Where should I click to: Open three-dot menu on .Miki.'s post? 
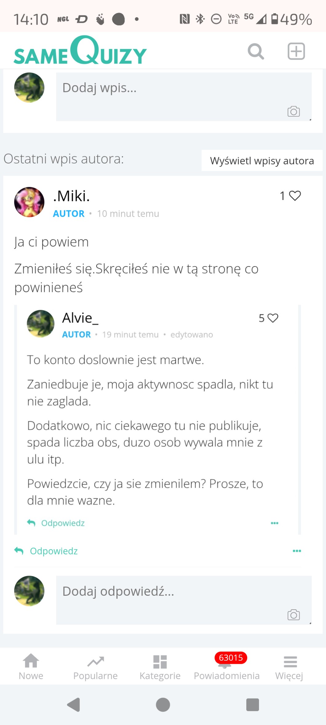[296, 551]
